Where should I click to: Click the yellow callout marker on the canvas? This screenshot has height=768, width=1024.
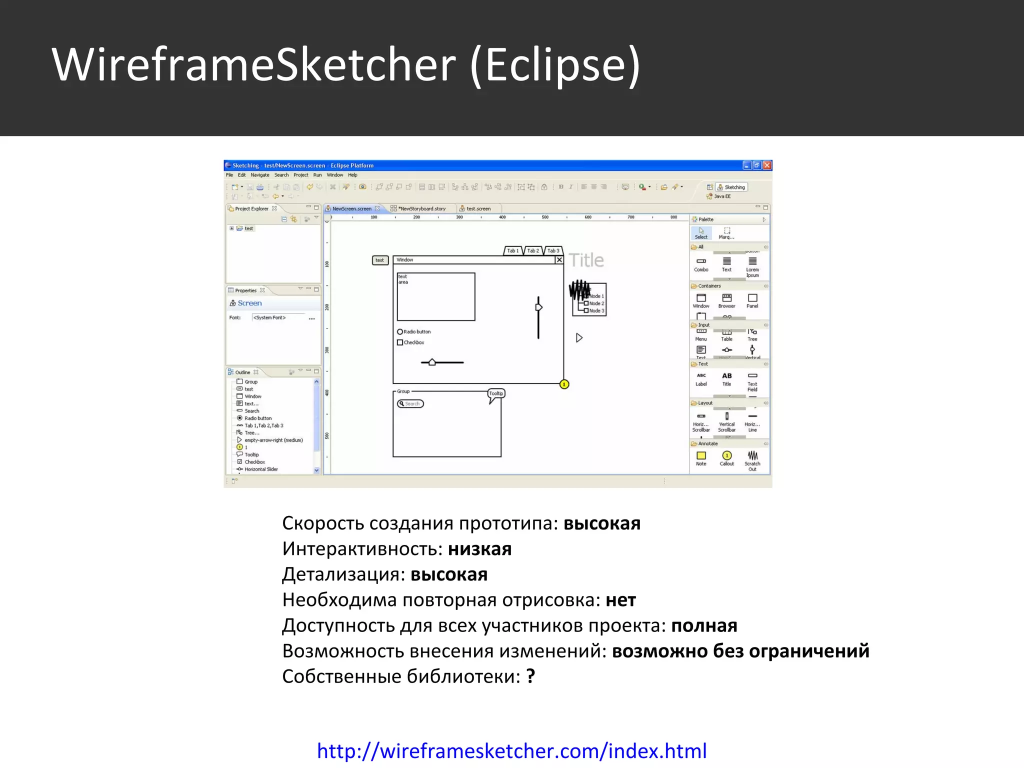[x=564, y=384]
